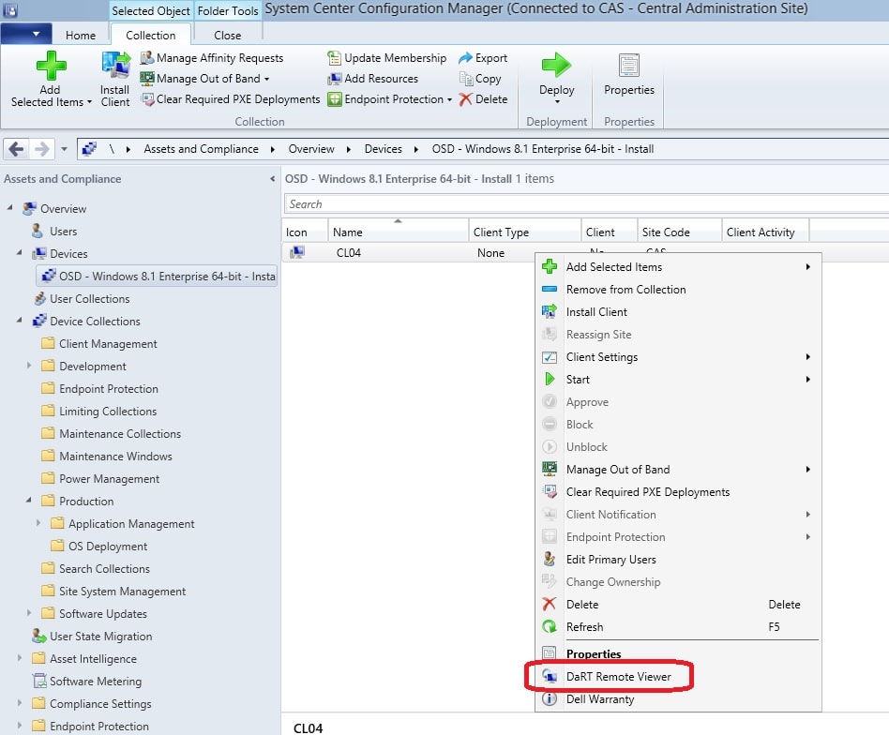Click Clear Required PXE Deployments in ribbon

click(230, 99)
